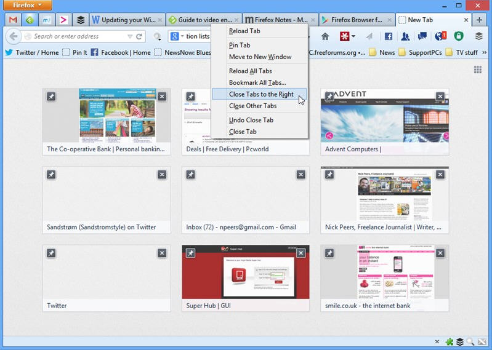The height and width of the screenshot is (350, 492).
Task: Go to the Home page
Action: point(325,37)
